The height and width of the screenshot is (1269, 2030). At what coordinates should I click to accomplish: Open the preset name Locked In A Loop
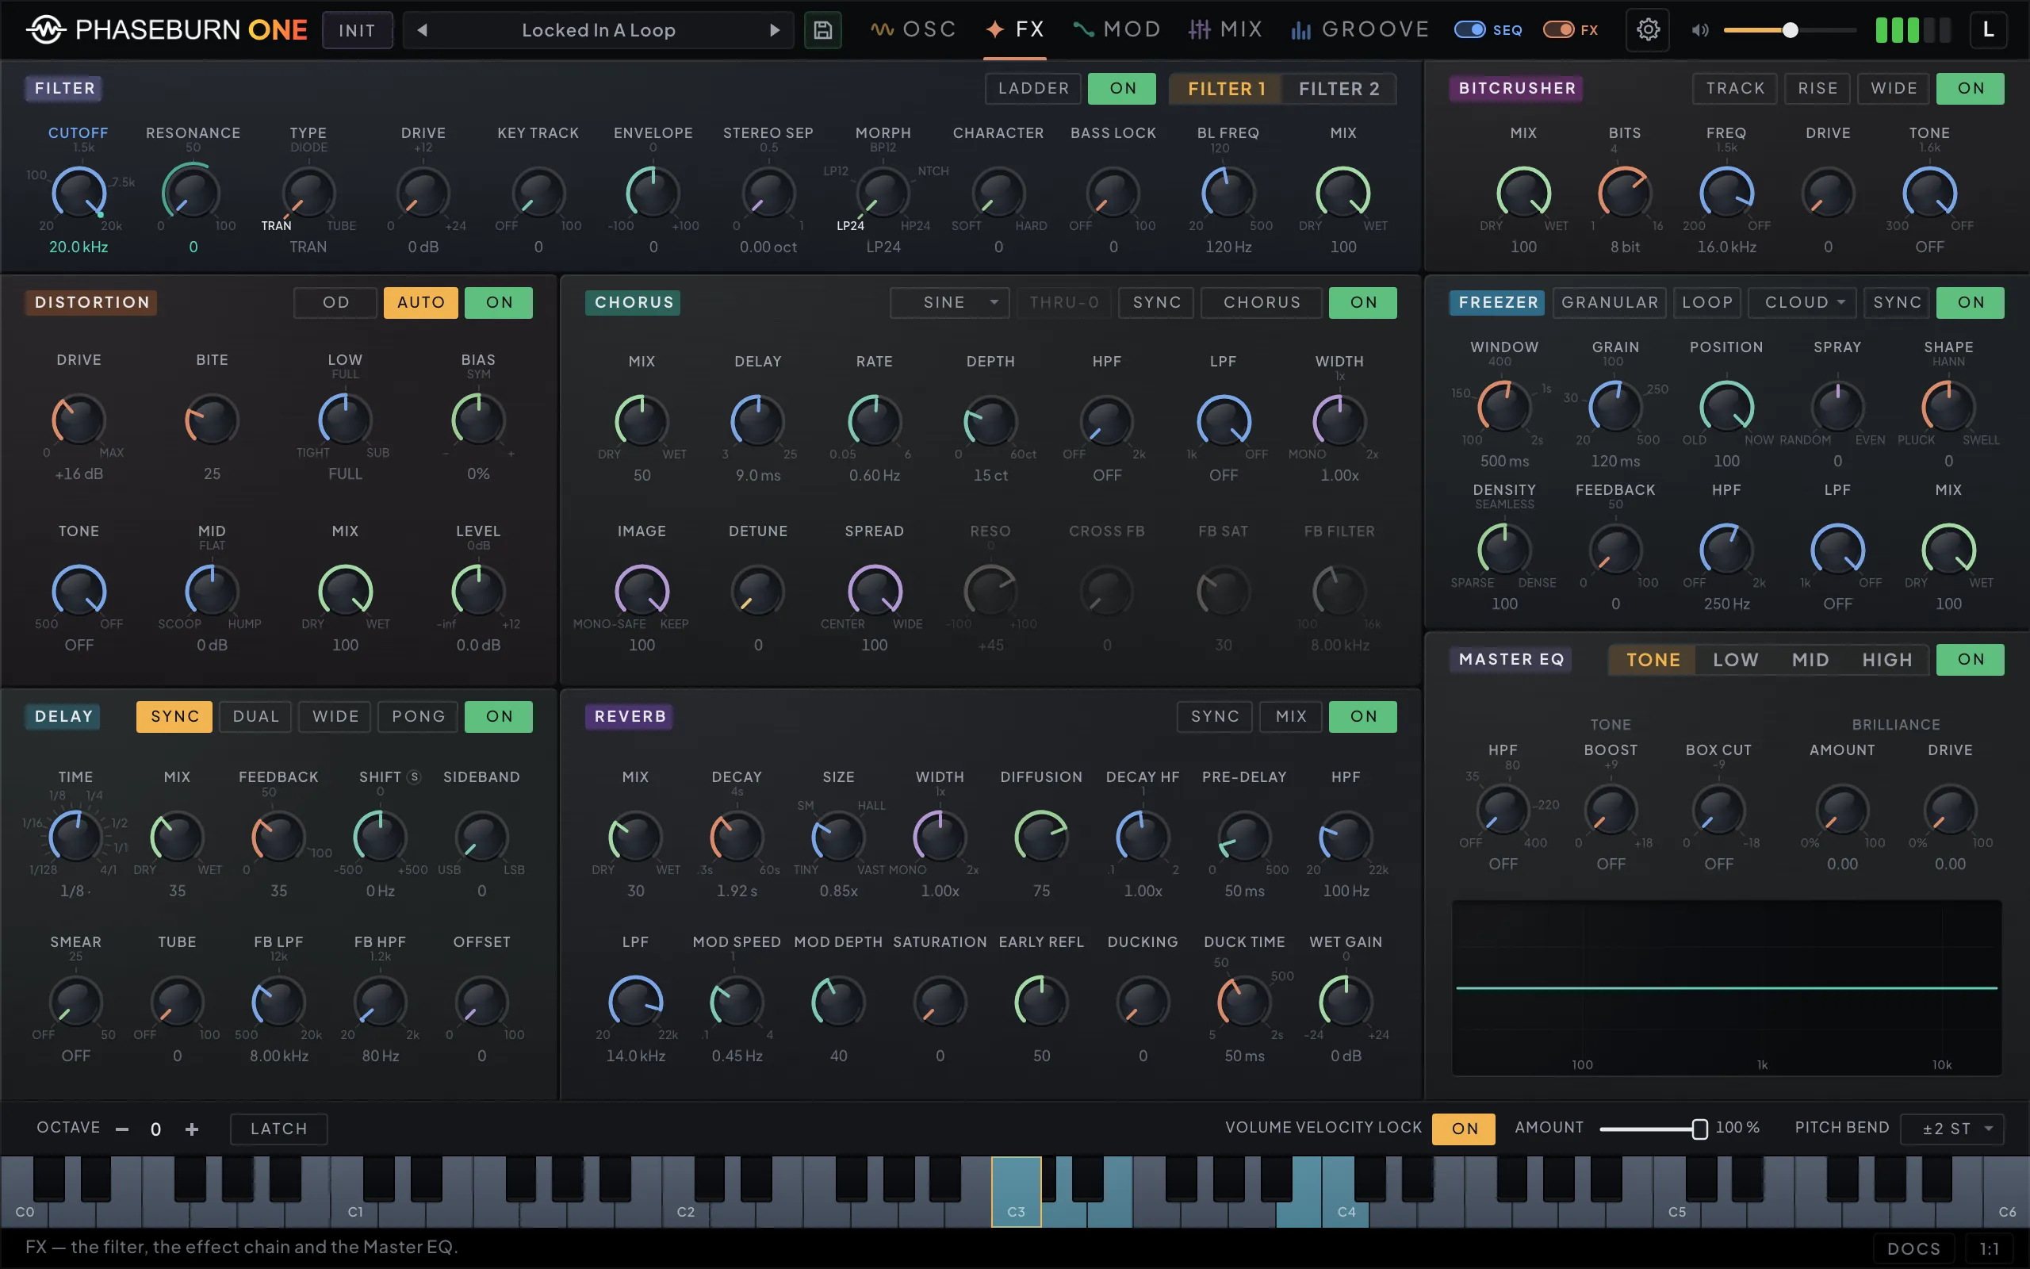pos(598,30)
